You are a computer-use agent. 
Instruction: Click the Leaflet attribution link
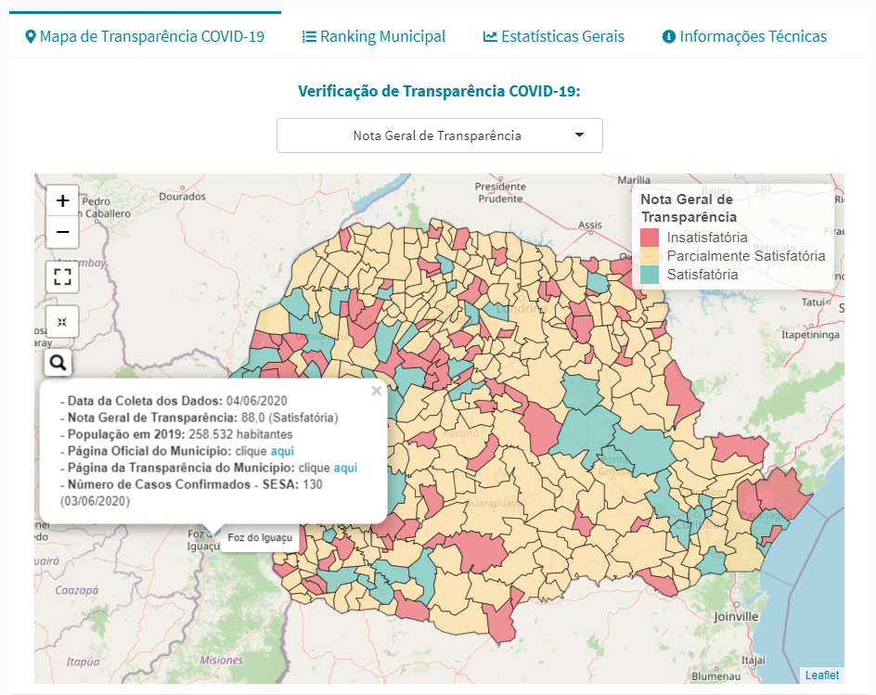point(821,675)
